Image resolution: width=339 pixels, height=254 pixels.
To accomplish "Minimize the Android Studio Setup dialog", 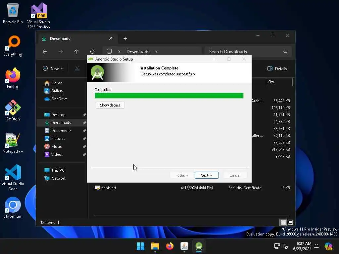I will (214, 59).
